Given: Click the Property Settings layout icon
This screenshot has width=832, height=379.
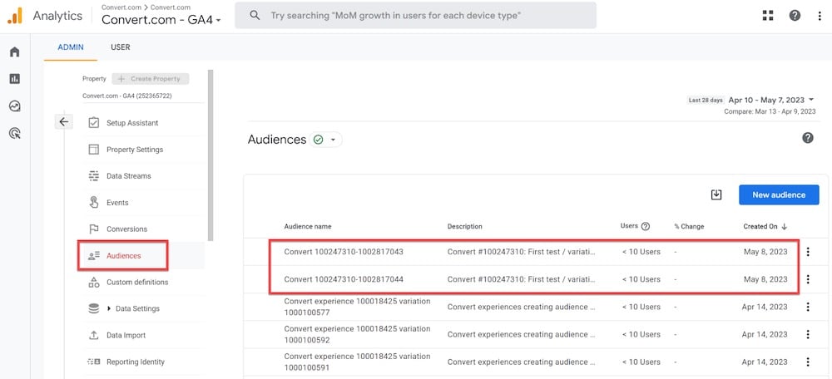Looking at the screenshot, I should pos(94,150).
